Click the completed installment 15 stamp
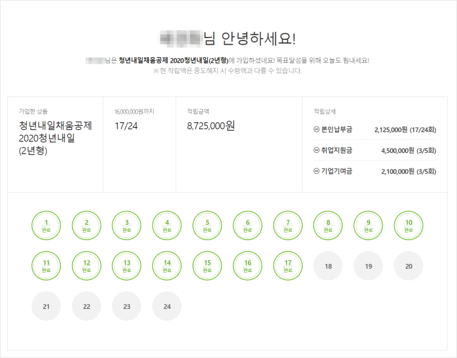Viewport: 457px width, 358px height. click(207, 266)
